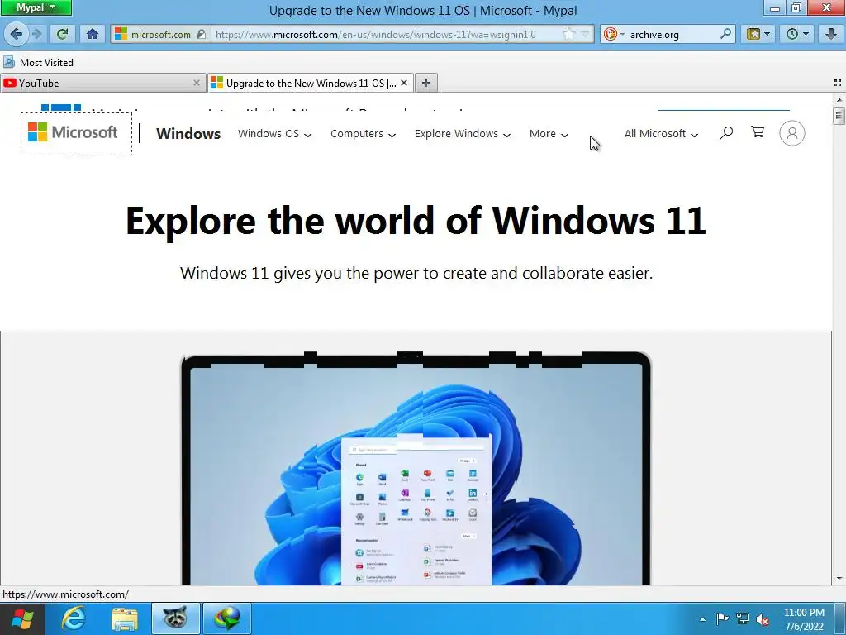Image resolution: width=846 pixels, height=635 pixels.
Task: Open the taskbar clock showing 11:00 PM
Action: 804,619
